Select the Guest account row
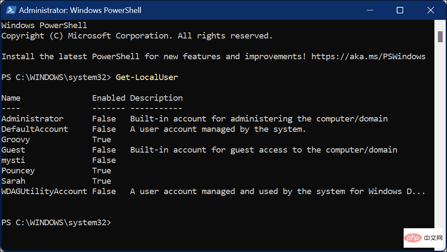The height and width of the screenshot is (252, 447). point(13,150)
